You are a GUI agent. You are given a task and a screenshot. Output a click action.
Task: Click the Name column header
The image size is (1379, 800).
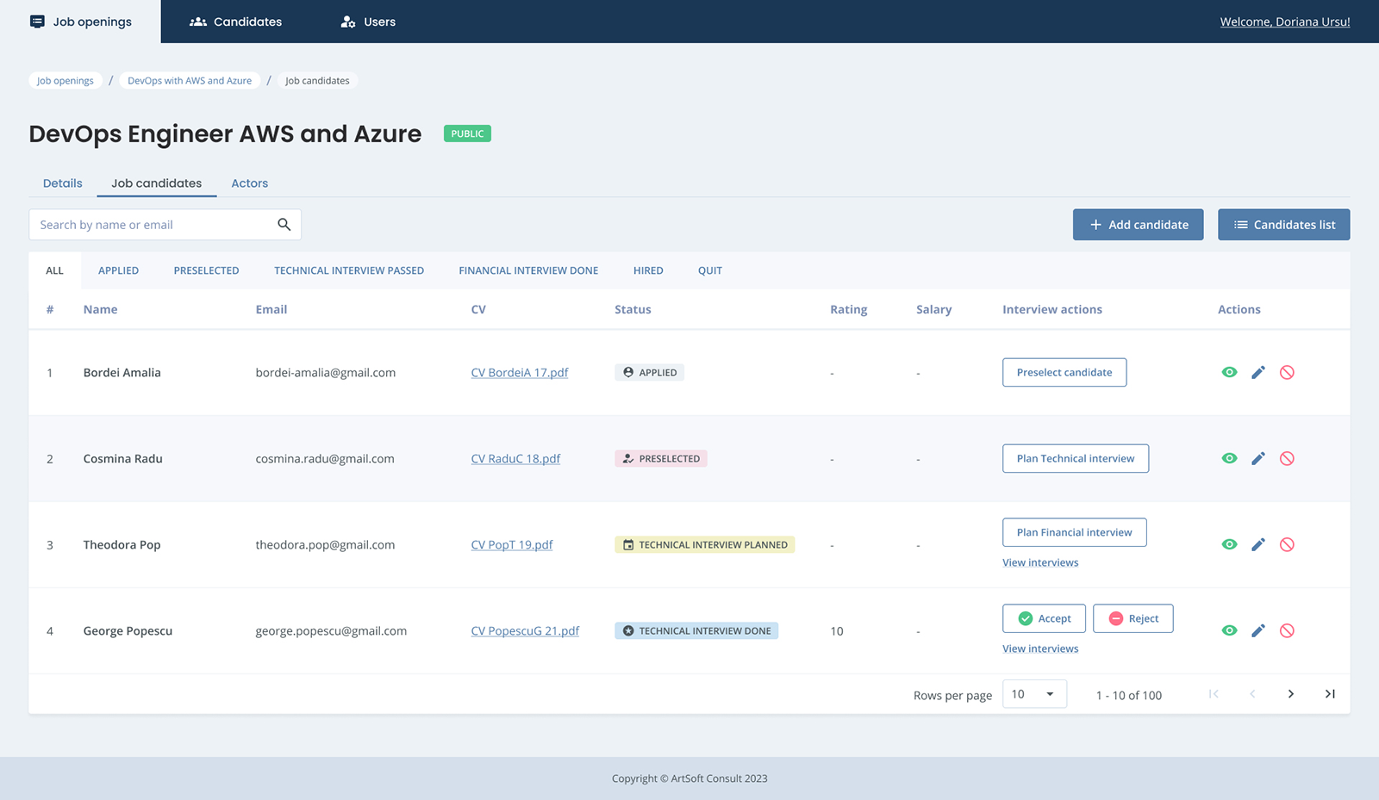coord(100,310)
